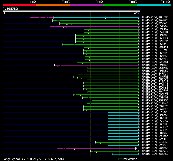Open hit UniRef100_Q5IX09
The height and width of the screenshot is (161, 173).
(x=155, y=26)
